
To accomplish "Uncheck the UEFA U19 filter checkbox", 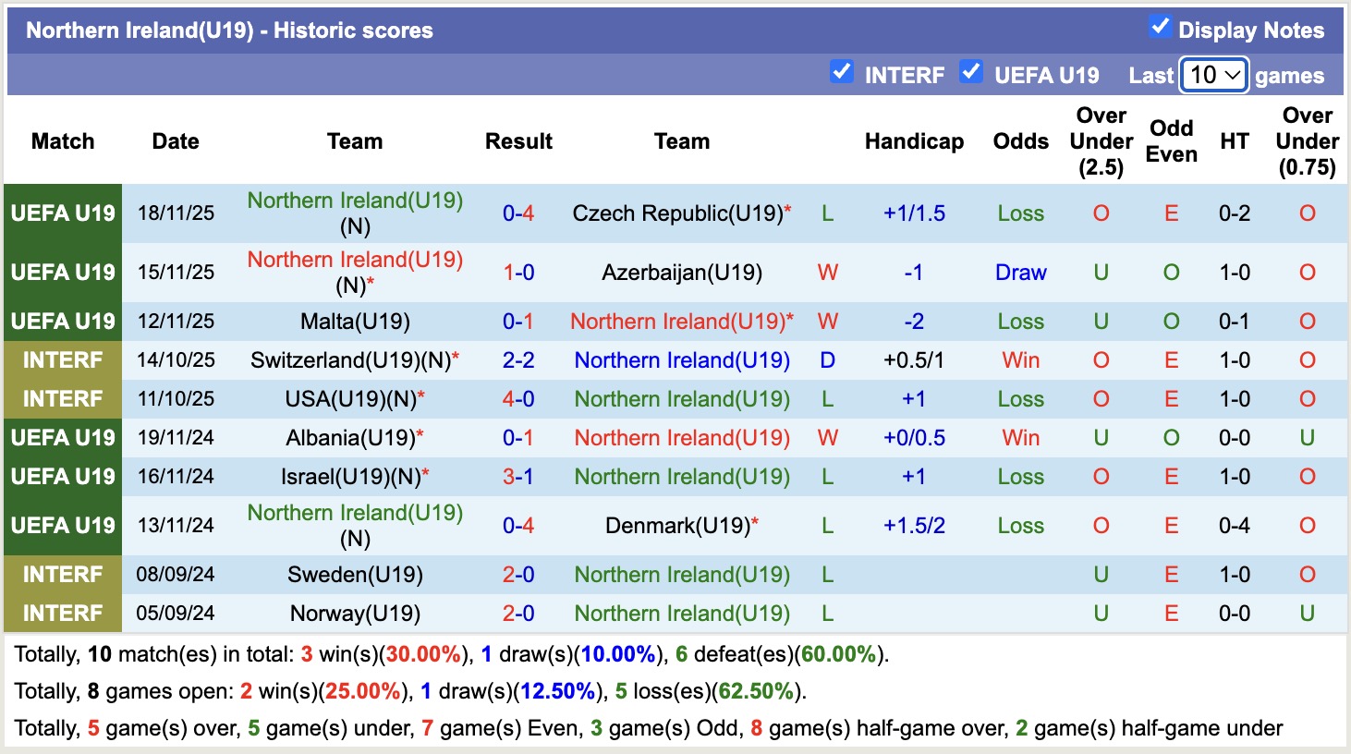I will tap(970, 72).
